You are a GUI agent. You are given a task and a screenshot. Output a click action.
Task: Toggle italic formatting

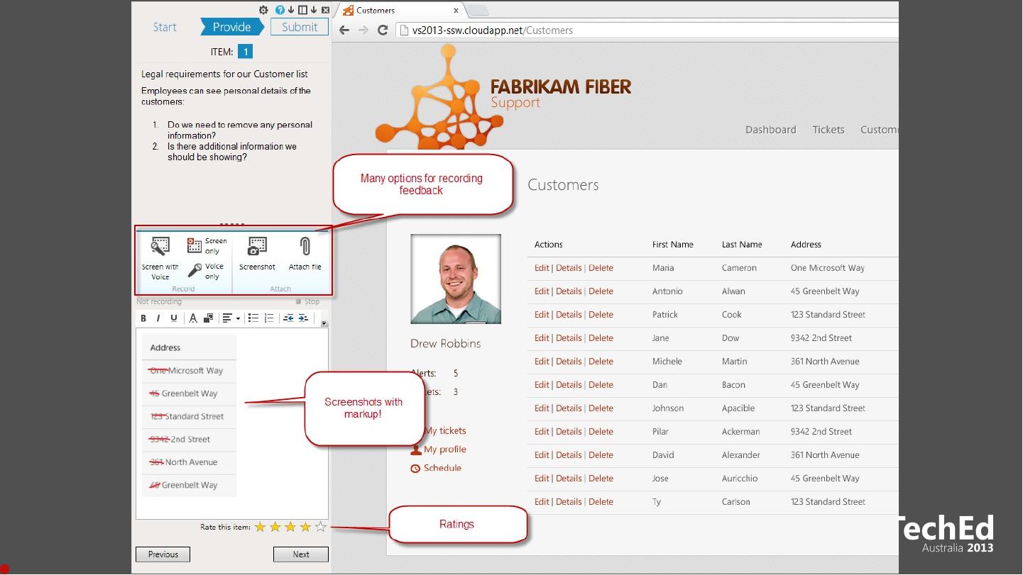(x=158, y=318)
